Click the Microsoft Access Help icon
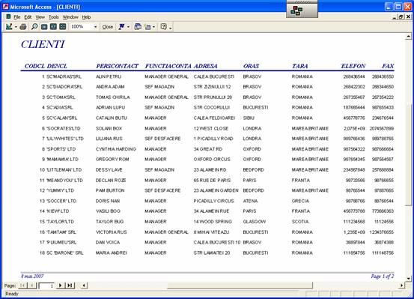The image size is (414, 299). tap(164, 27)
